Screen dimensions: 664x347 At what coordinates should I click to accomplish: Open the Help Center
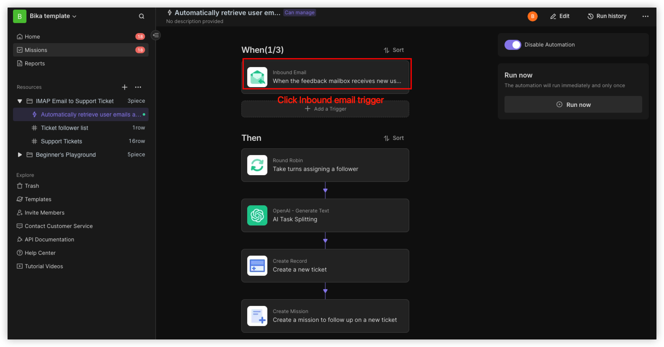tap(36, 253)
